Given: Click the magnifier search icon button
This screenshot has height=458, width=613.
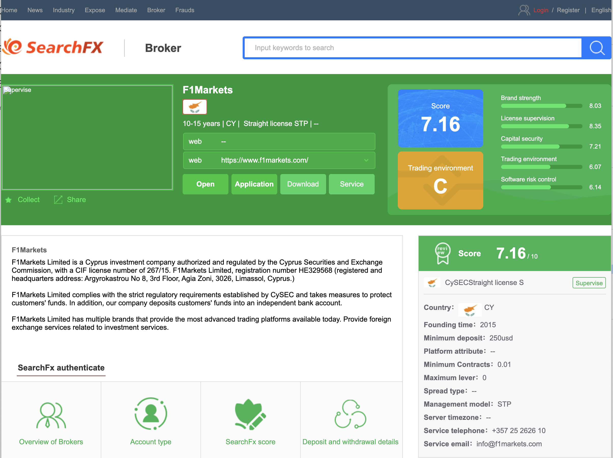Looking at the screenshot, I should [x=596, y=48].
